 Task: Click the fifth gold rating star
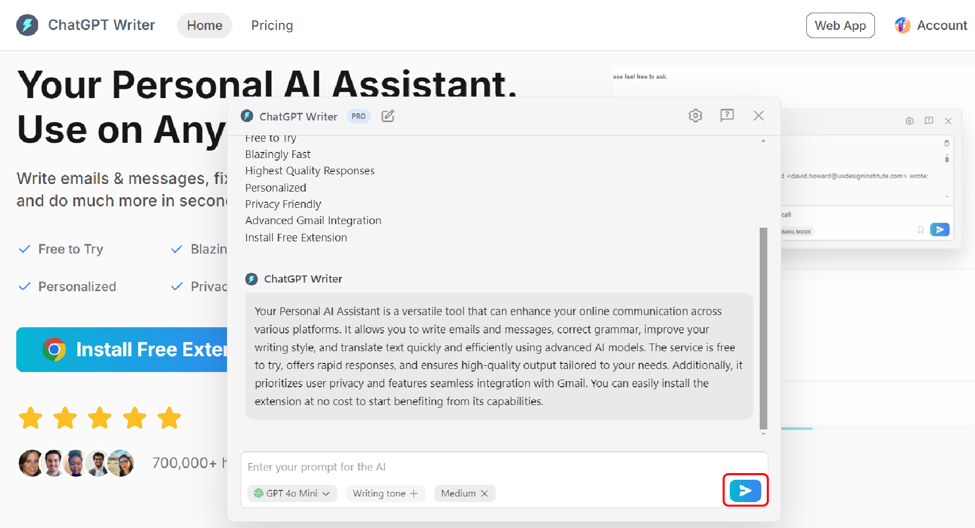click(x=169, y=418)
